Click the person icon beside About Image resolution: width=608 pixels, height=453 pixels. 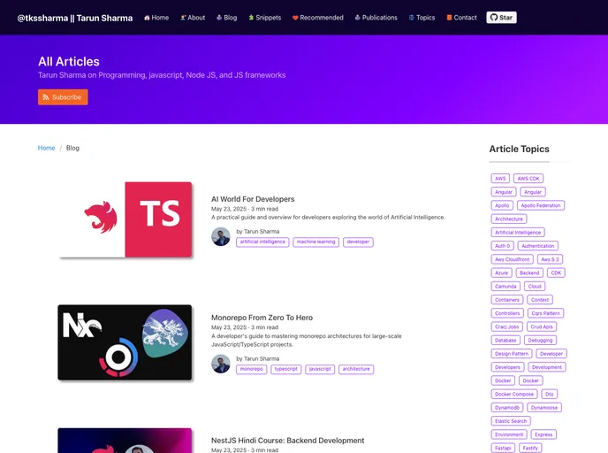tap(183, 18)
